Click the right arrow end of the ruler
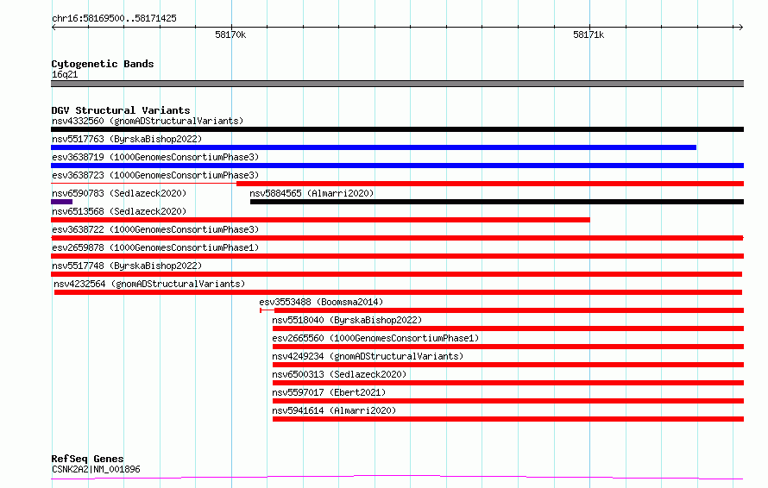The height and width of the screenshot is (488, 768). click(x=740, y=27)
